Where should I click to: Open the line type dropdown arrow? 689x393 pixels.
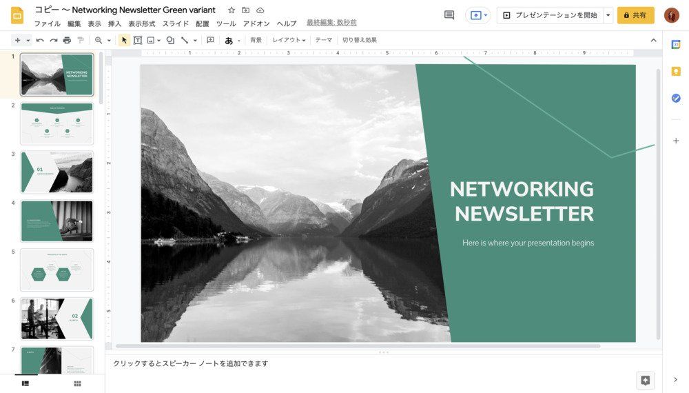(x=195, y=41)
